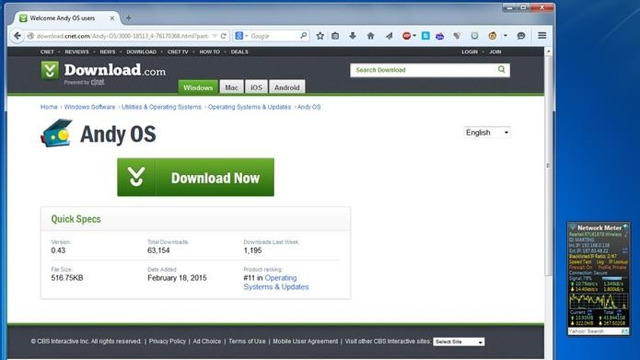Click the Adblock Plus toolbar icon
Viewport: 640px width, 360px height.
407,36
